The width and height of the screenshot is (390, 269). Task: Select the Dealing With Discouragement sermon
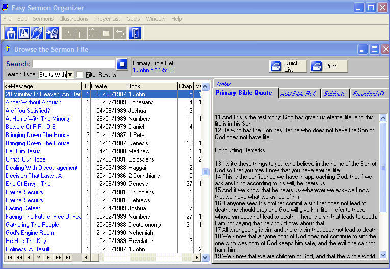coord(41,168)
